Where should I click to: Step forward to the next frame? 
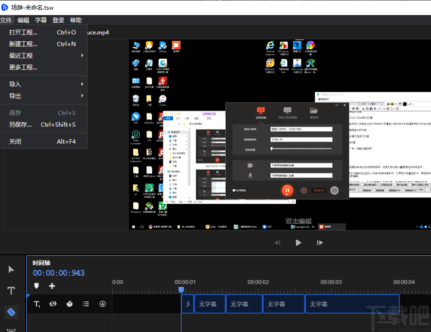tap(320, 243)
